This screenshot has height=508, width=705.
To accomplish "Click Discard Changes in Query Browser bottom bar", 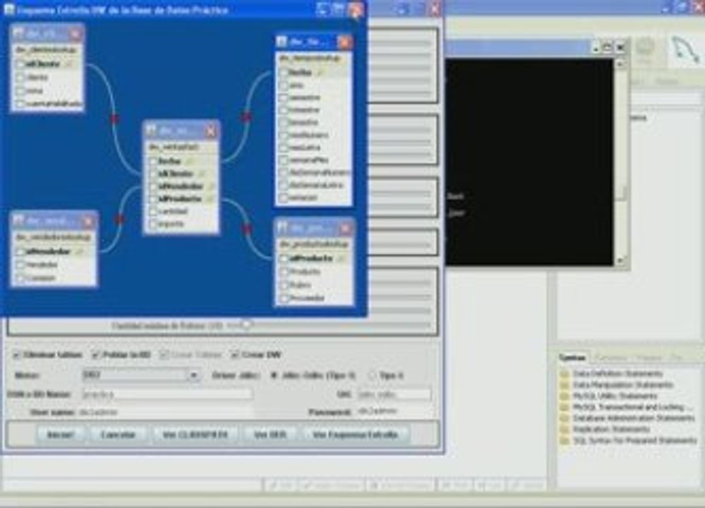I will tap(401, 485).
